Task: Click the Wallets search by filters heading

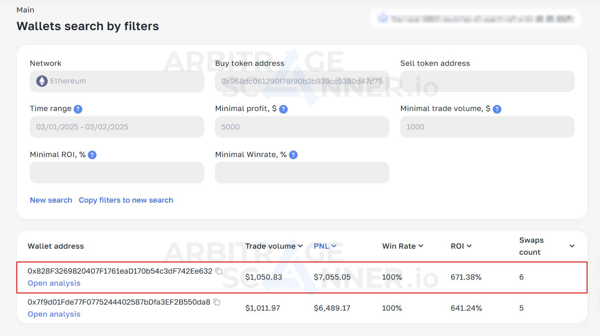Action: (87, 26)
